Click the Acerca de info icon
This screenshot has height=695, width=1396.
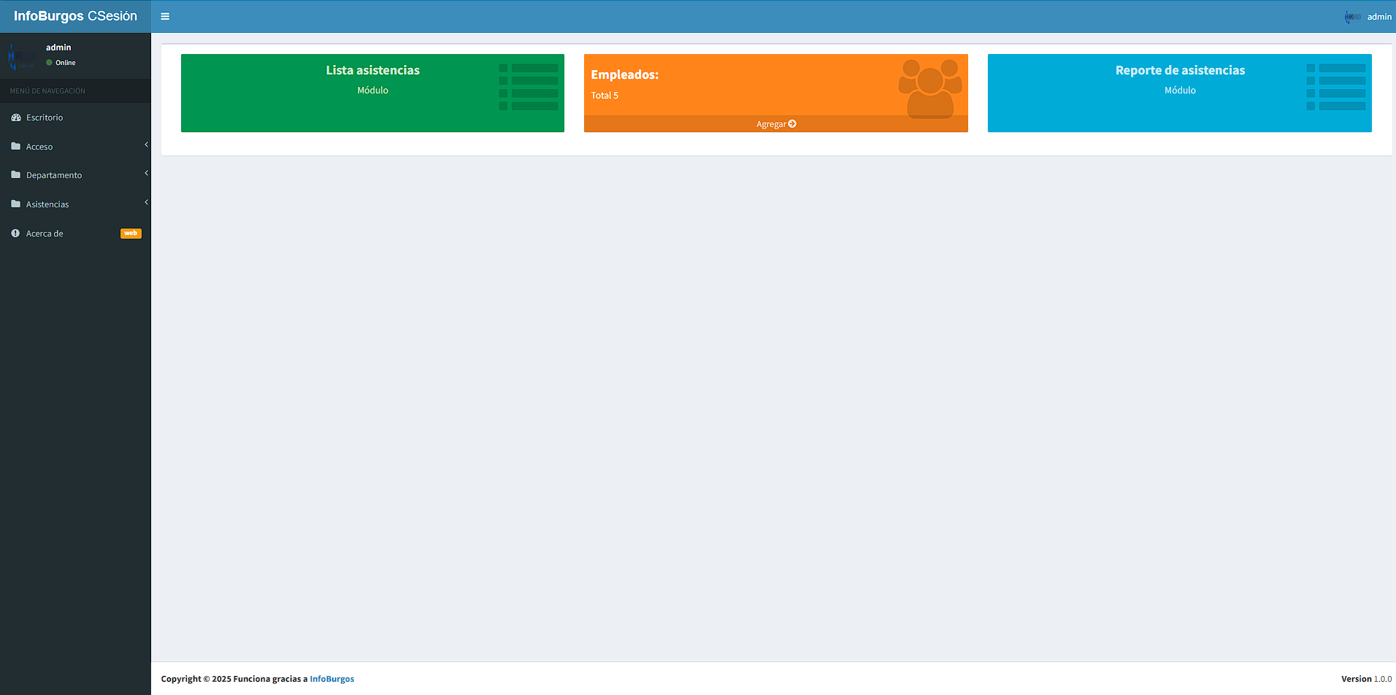(15, 234)
